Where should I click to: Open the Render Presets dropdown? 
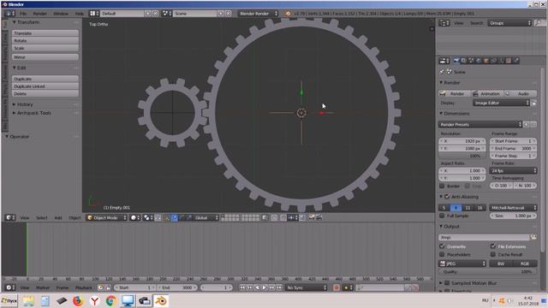(479, 124)
